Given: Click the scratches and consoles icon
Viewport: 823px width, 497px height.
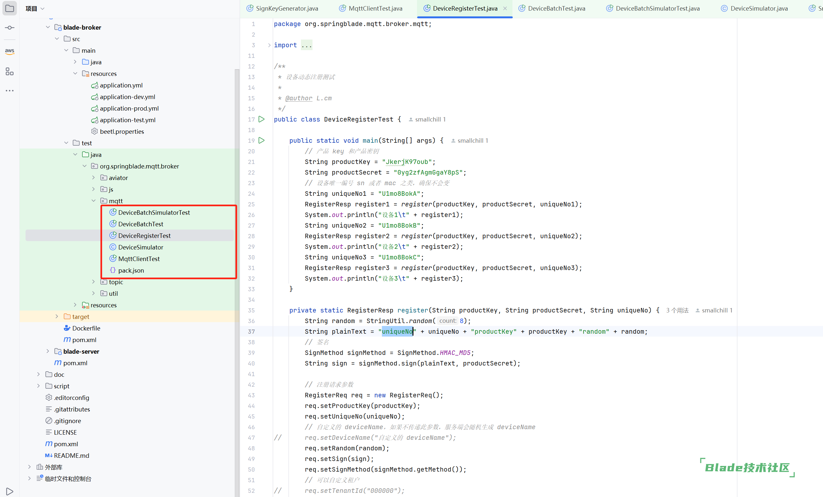Looking at the screenshot, I should [40, 478].
